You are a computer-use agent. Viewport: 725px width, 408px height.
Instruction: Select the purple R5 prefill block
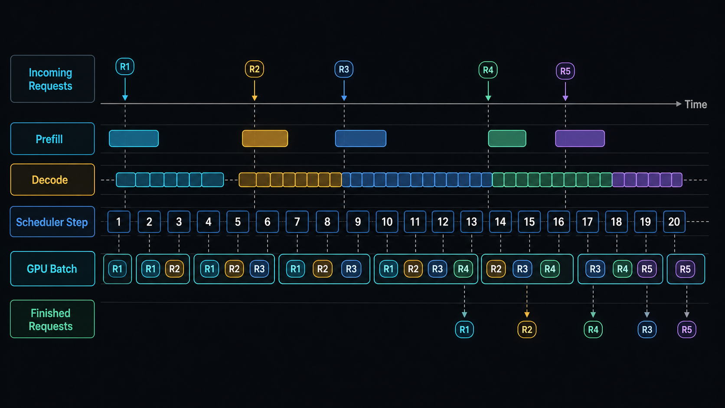pos(580,138)
